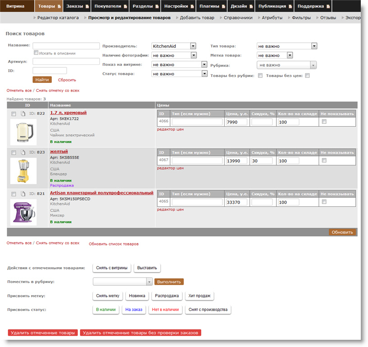
Task: Open the Рубрика filter dropdown
Action: click(x=286, y=65)
